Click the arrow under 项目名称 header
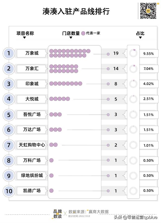The image size is (161, 223). pyautogui.click(x=24, y=38)
